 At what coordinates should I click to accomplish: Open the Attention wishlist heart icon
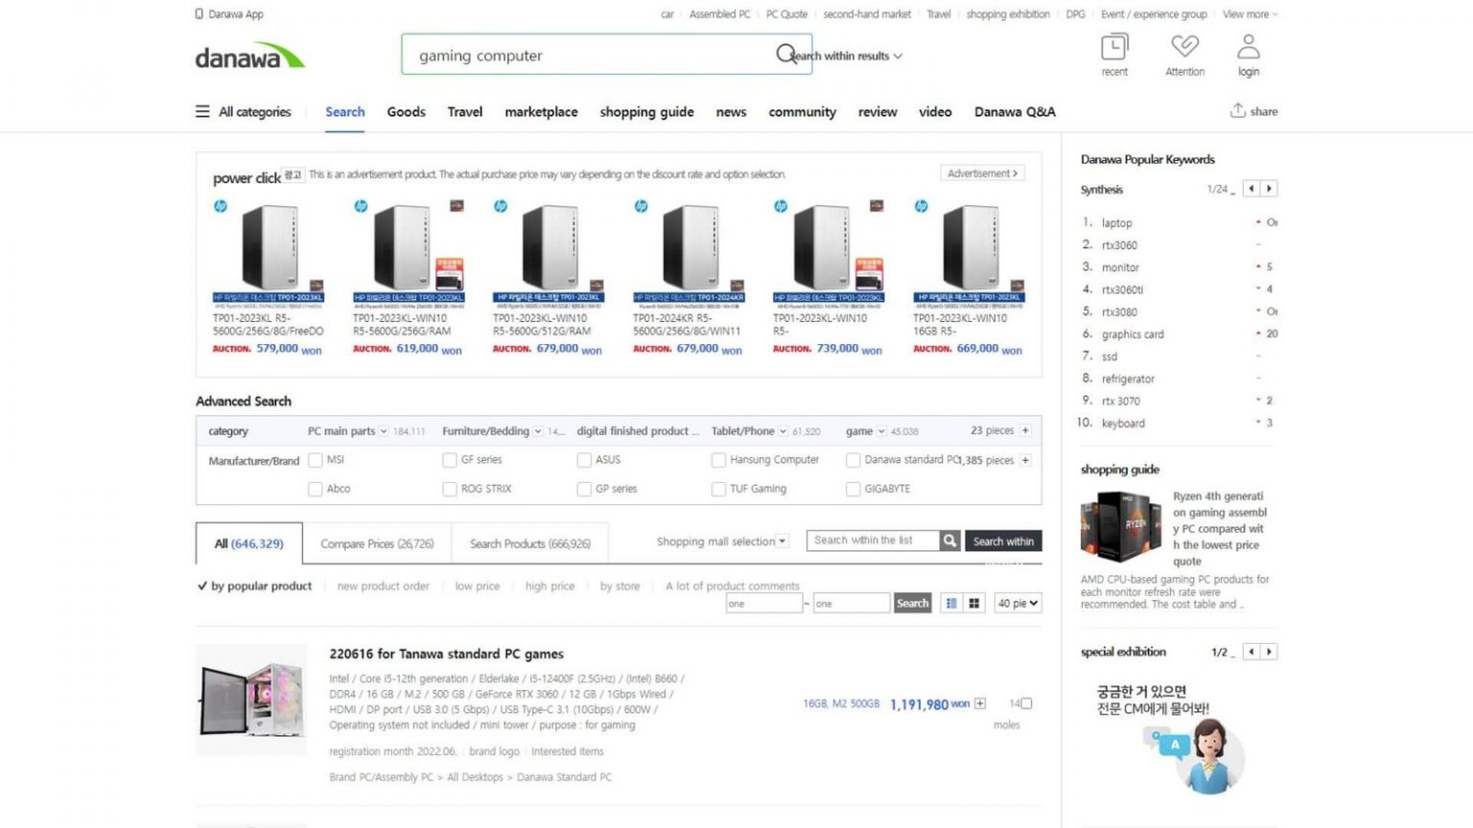click(x=1184, y=46)
